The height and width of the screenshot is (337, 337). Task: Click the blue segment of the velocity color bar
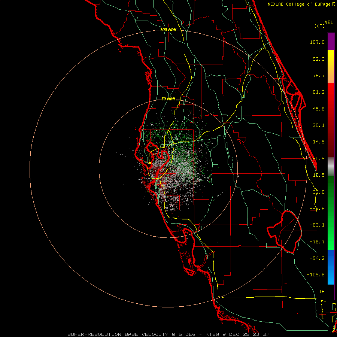click(331, 267)
